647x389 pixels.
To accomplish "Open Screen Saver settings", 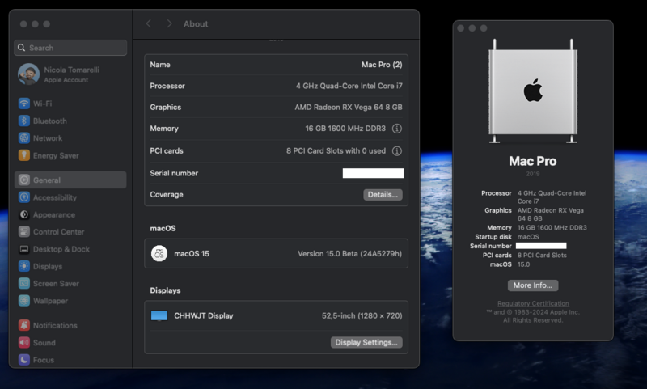I will pos(56,284).
